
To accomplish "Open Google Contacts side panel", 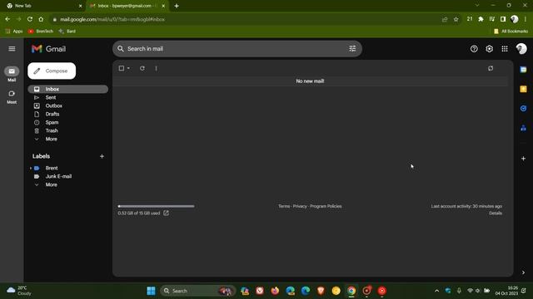I will (x=523, y=128).
